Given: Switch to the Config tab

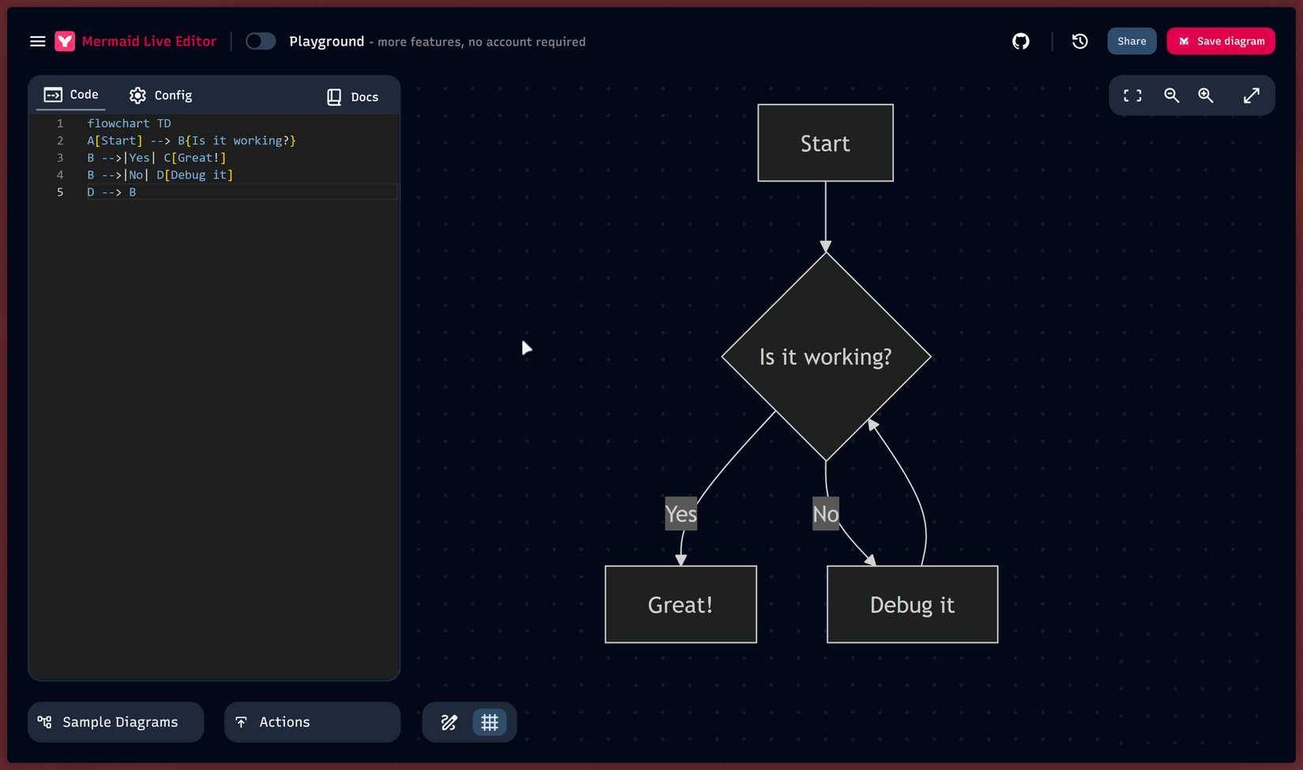Looking at the screenshot, I should tap(161, 95).
